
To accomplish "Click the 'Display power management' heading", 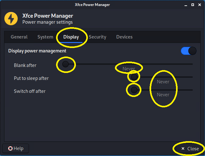I will 37,51.
